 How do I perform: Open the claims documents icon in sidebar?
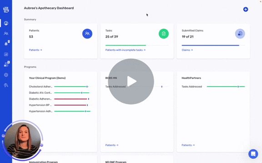(x=6, y=64)
